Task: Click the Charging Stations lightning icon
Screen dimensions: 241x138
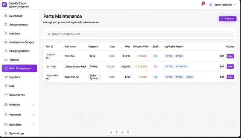Action: coord(6,51)
